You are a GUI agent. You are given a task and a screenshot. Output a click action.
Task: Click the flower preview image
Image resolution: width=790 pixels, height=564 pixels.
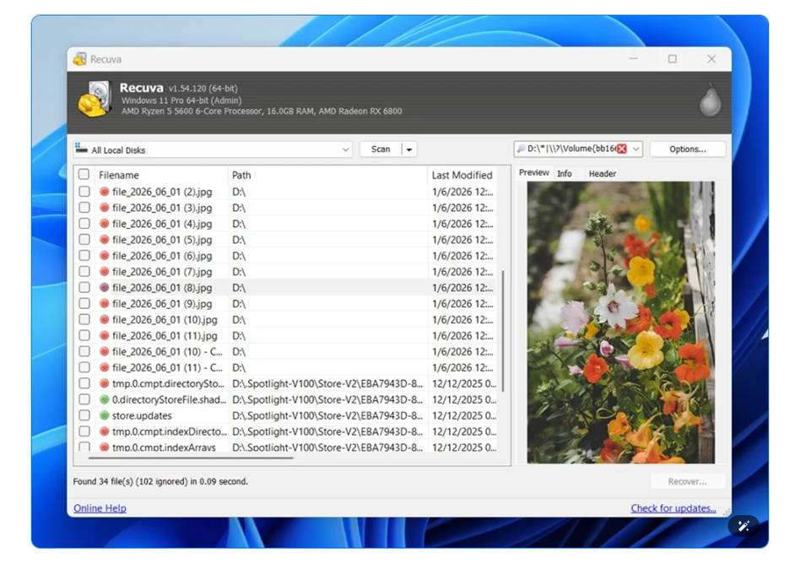[620, 323]
